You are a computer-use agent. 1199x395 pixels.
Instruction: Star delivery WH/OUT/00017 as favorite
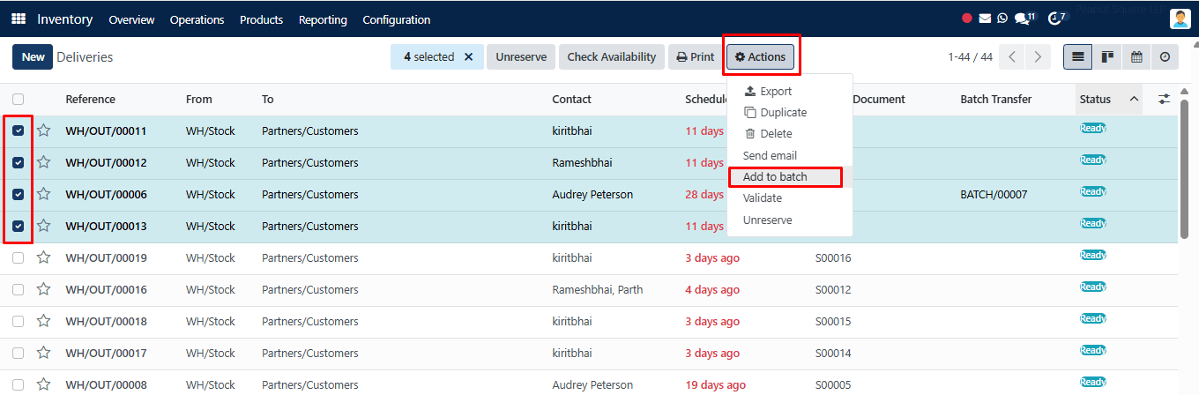(43, 353)
